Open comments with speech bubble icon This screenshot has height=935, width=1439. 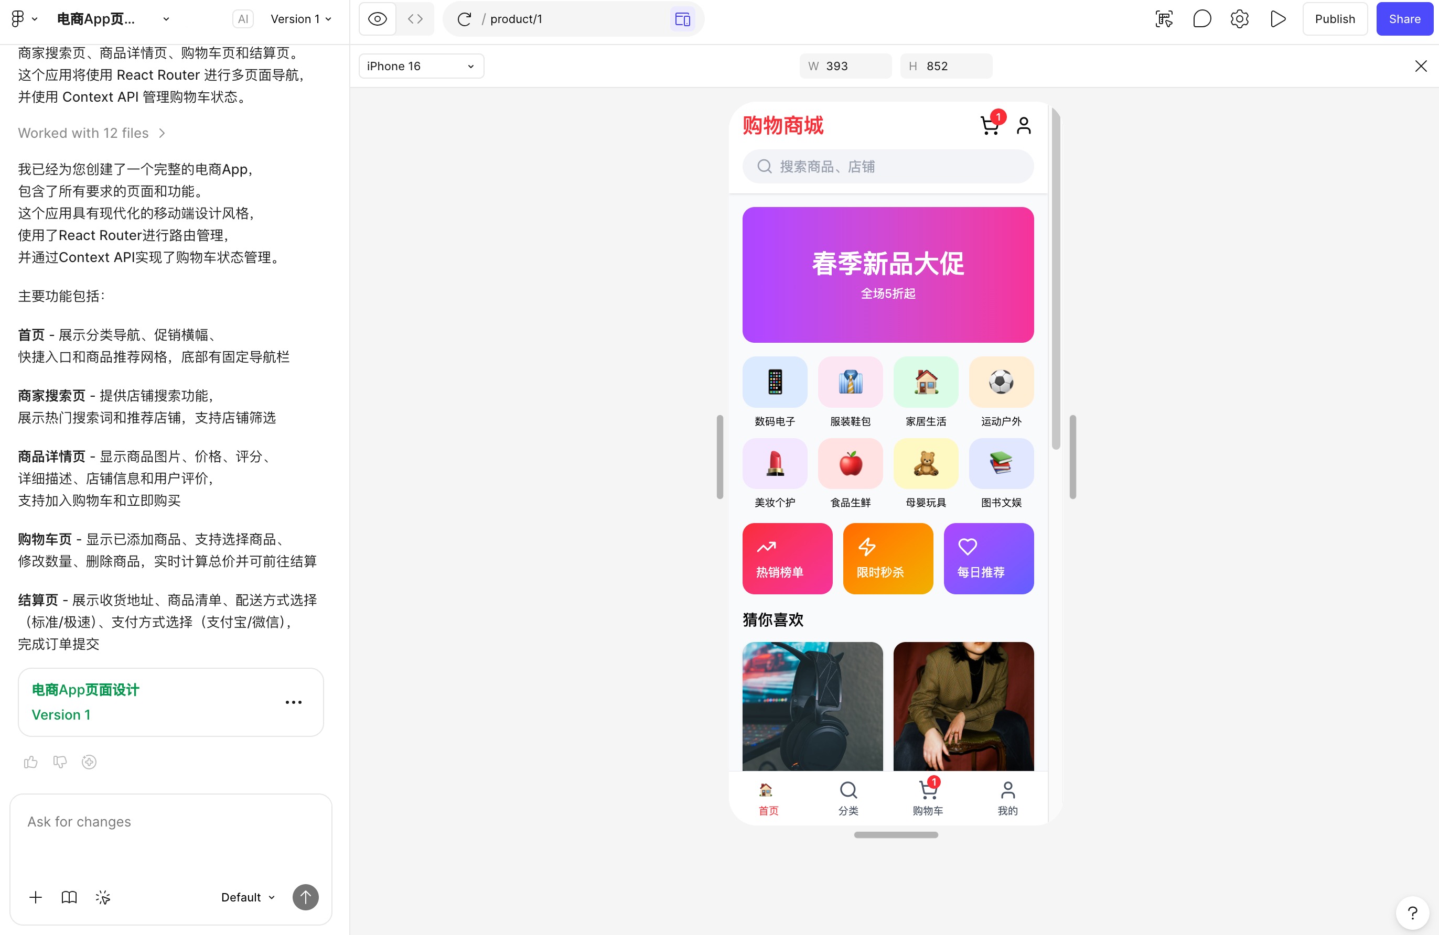coord(1202,19)
